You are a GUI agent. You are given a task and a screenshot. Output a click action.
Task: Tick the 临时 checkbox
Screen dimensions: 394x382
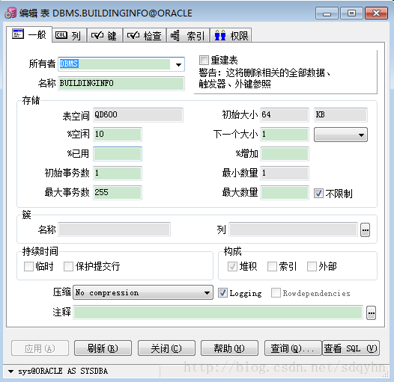[28, 266]
